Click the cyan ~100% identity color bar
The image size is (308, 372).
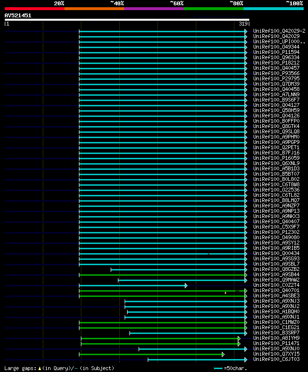click(274, 9)
